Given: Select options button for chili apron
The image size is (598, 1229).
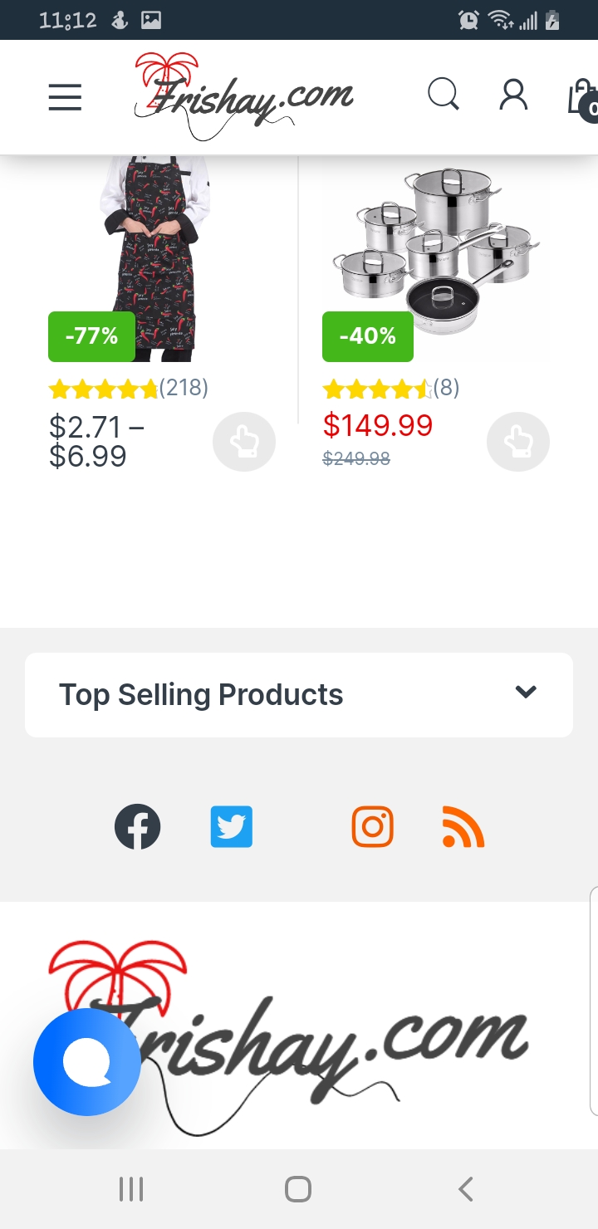Looking at the screenshot, I should point(244,442).
